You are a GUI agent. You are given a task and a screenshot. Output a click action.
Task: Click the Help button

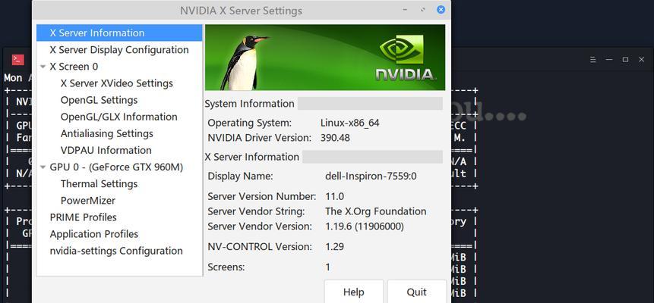pyautogui.click(x=354, y=292)
